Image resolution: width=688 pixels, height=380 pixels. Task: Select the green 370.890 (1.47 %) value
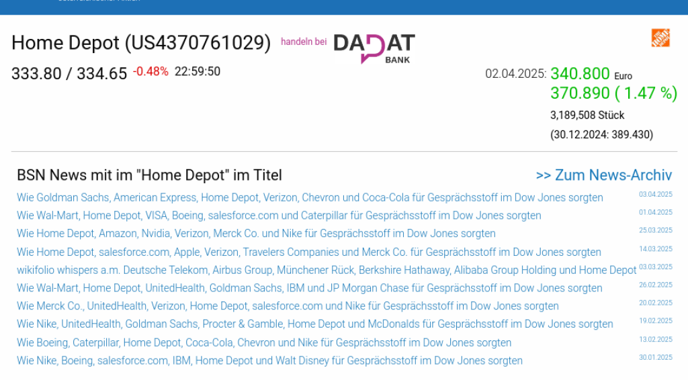click(x=613, y=93)
